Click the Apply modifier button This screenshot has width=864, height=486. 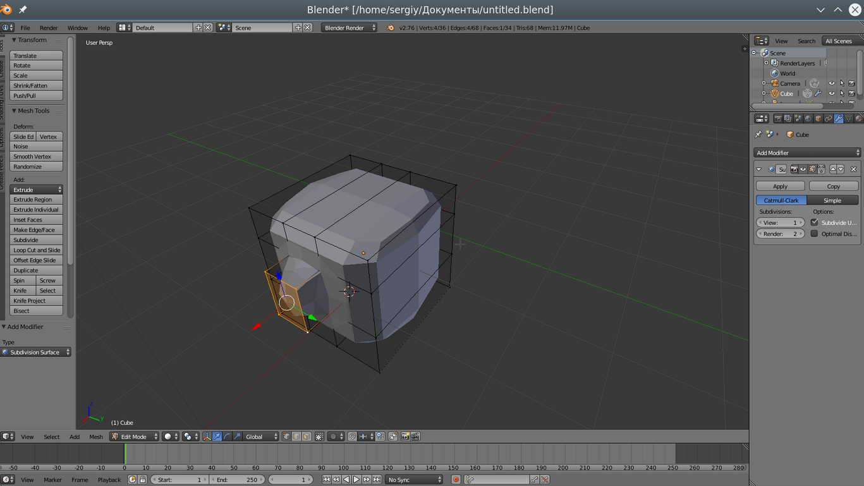(x=780, y=186)
